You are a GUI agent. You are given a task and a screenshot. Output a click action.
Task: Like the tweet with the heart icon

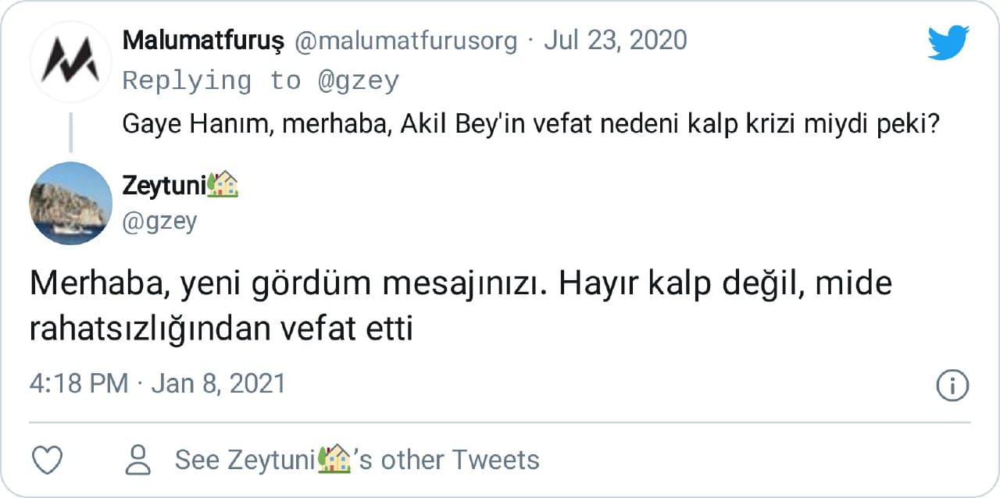pos(46,460)
